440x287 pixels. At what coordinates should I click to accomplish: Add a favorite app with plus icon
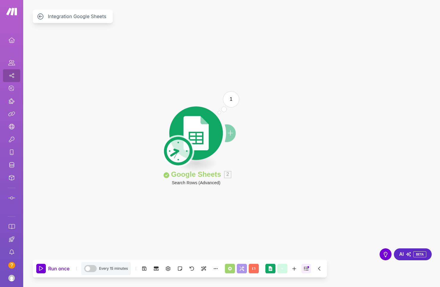[294, 269]
